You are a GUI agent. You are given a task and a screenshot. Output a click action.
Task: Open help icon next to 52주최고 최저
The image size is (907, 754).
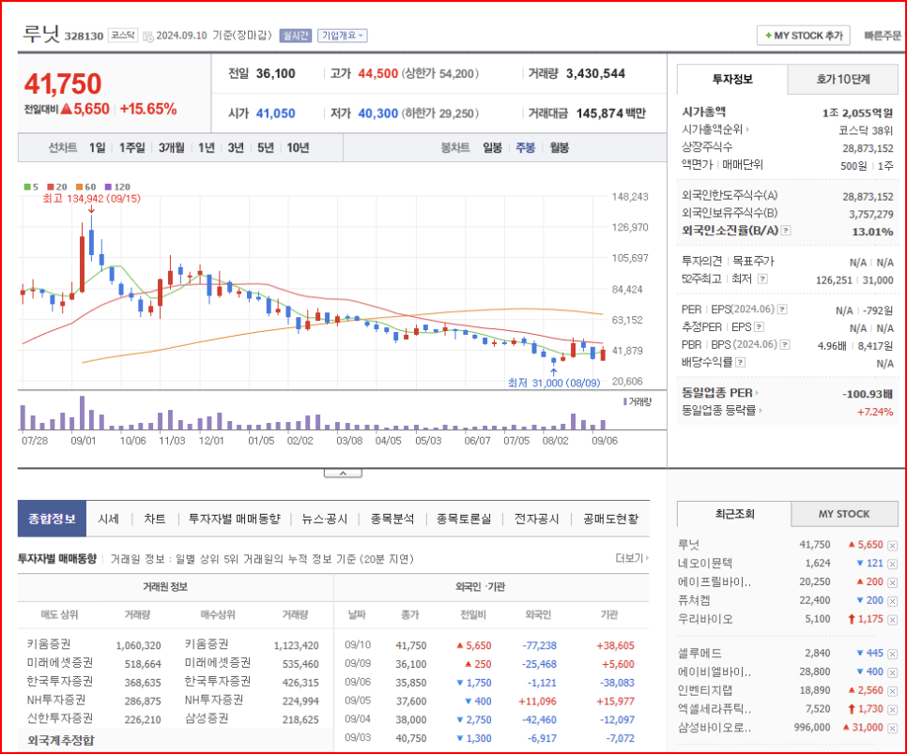tap(763, 279)
